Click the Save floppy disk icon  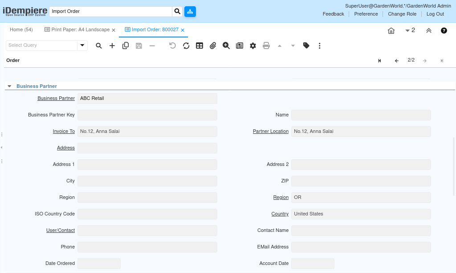[139, 46]
